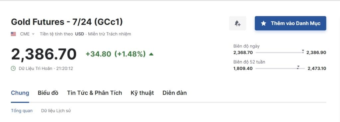Open the CME exchange selector
The image size is (340, 122).
27,34
